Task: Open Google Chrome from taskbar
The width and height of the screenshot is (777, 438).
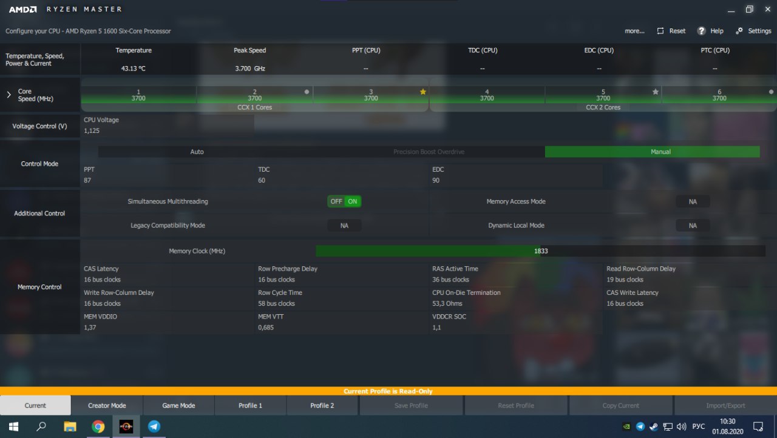Action: [x=98, y=426]
